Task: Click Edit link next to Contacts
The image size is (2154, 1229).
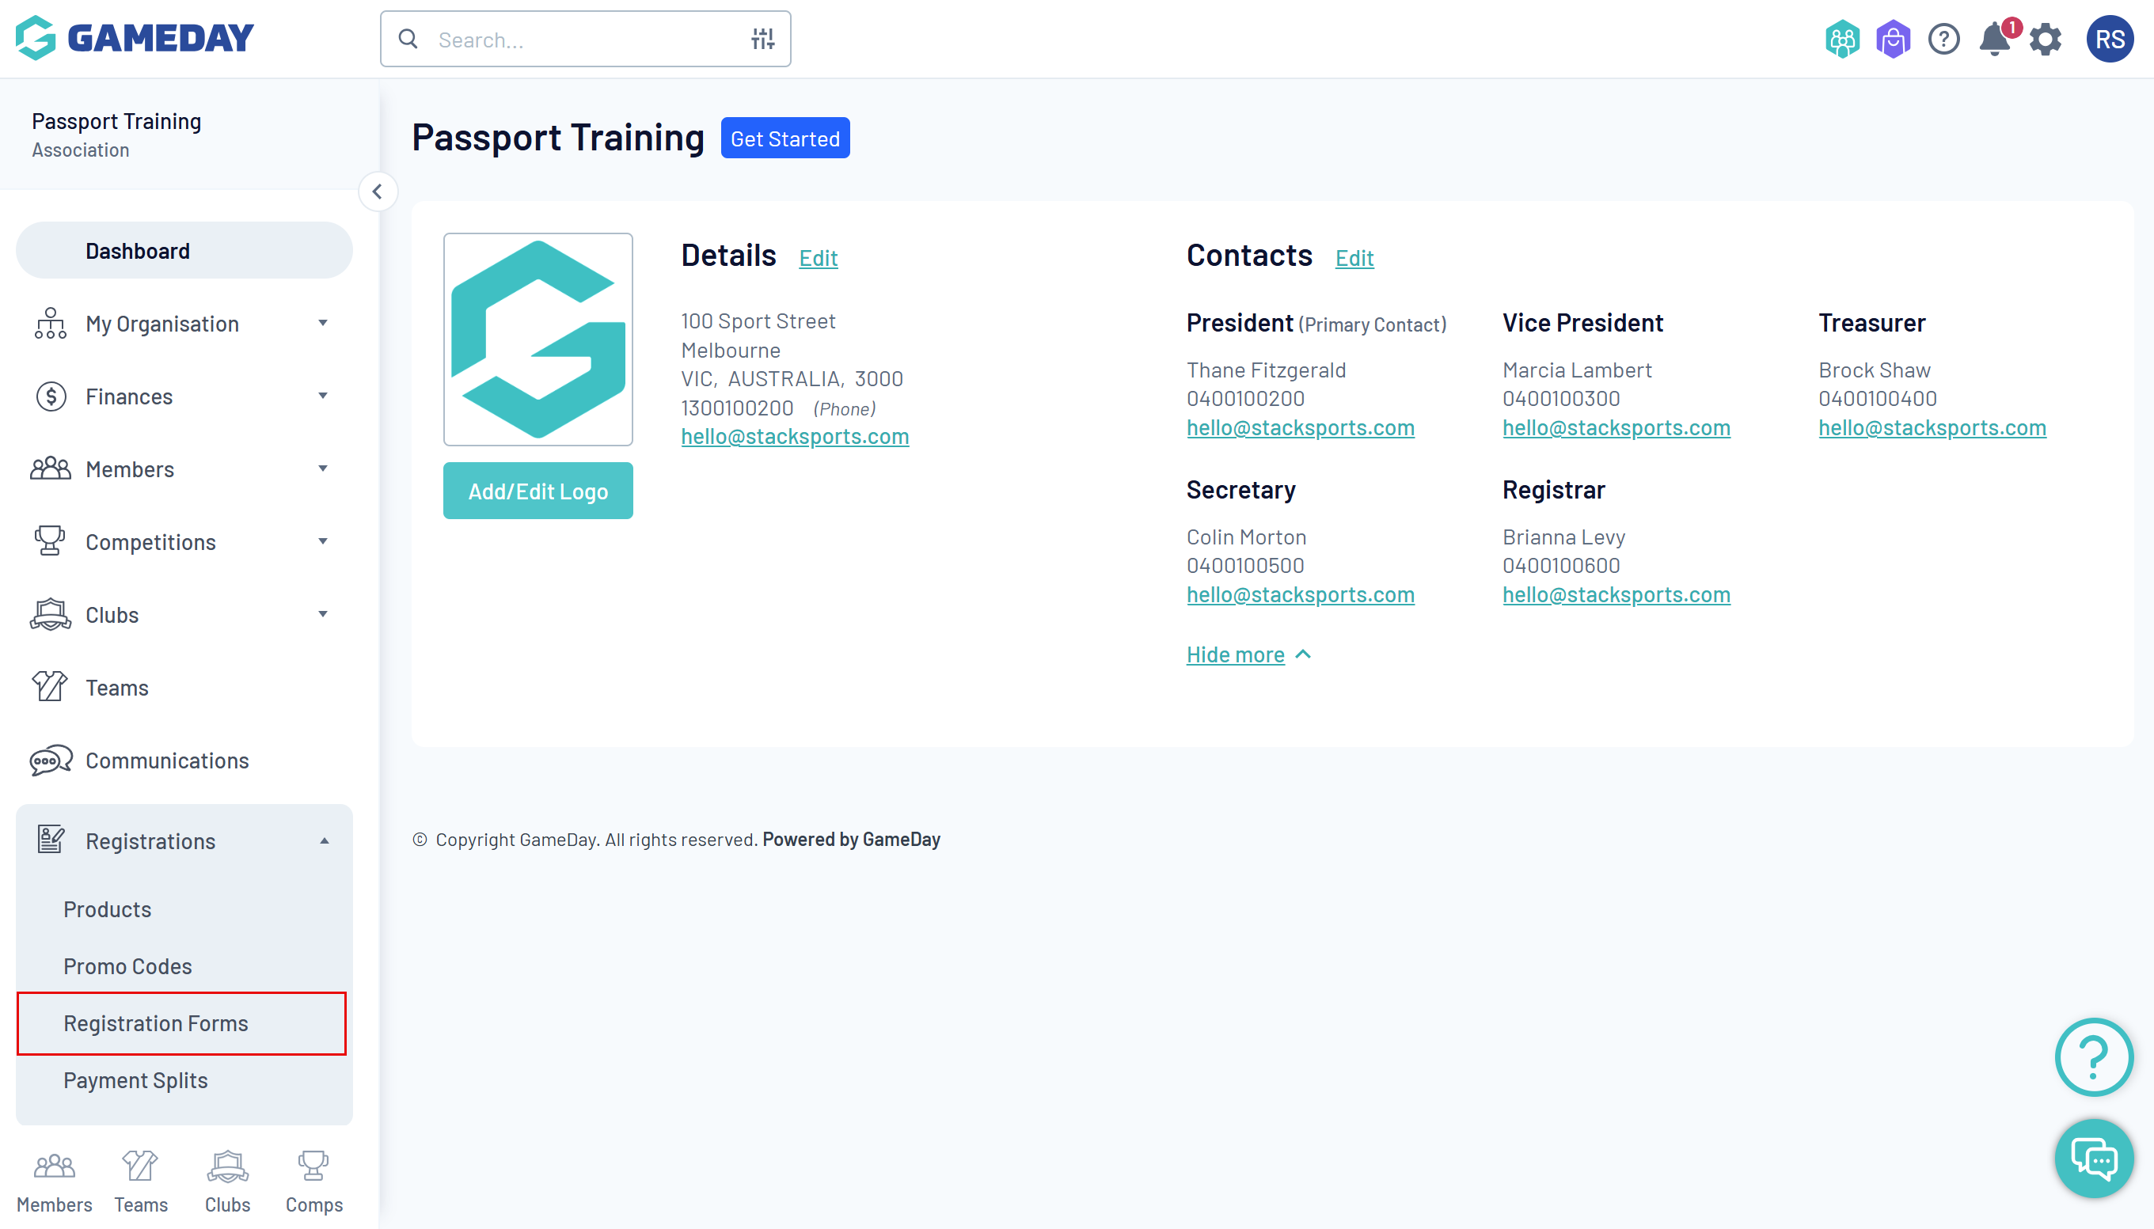Action: pyautogui.click(x=1354, y=257)
